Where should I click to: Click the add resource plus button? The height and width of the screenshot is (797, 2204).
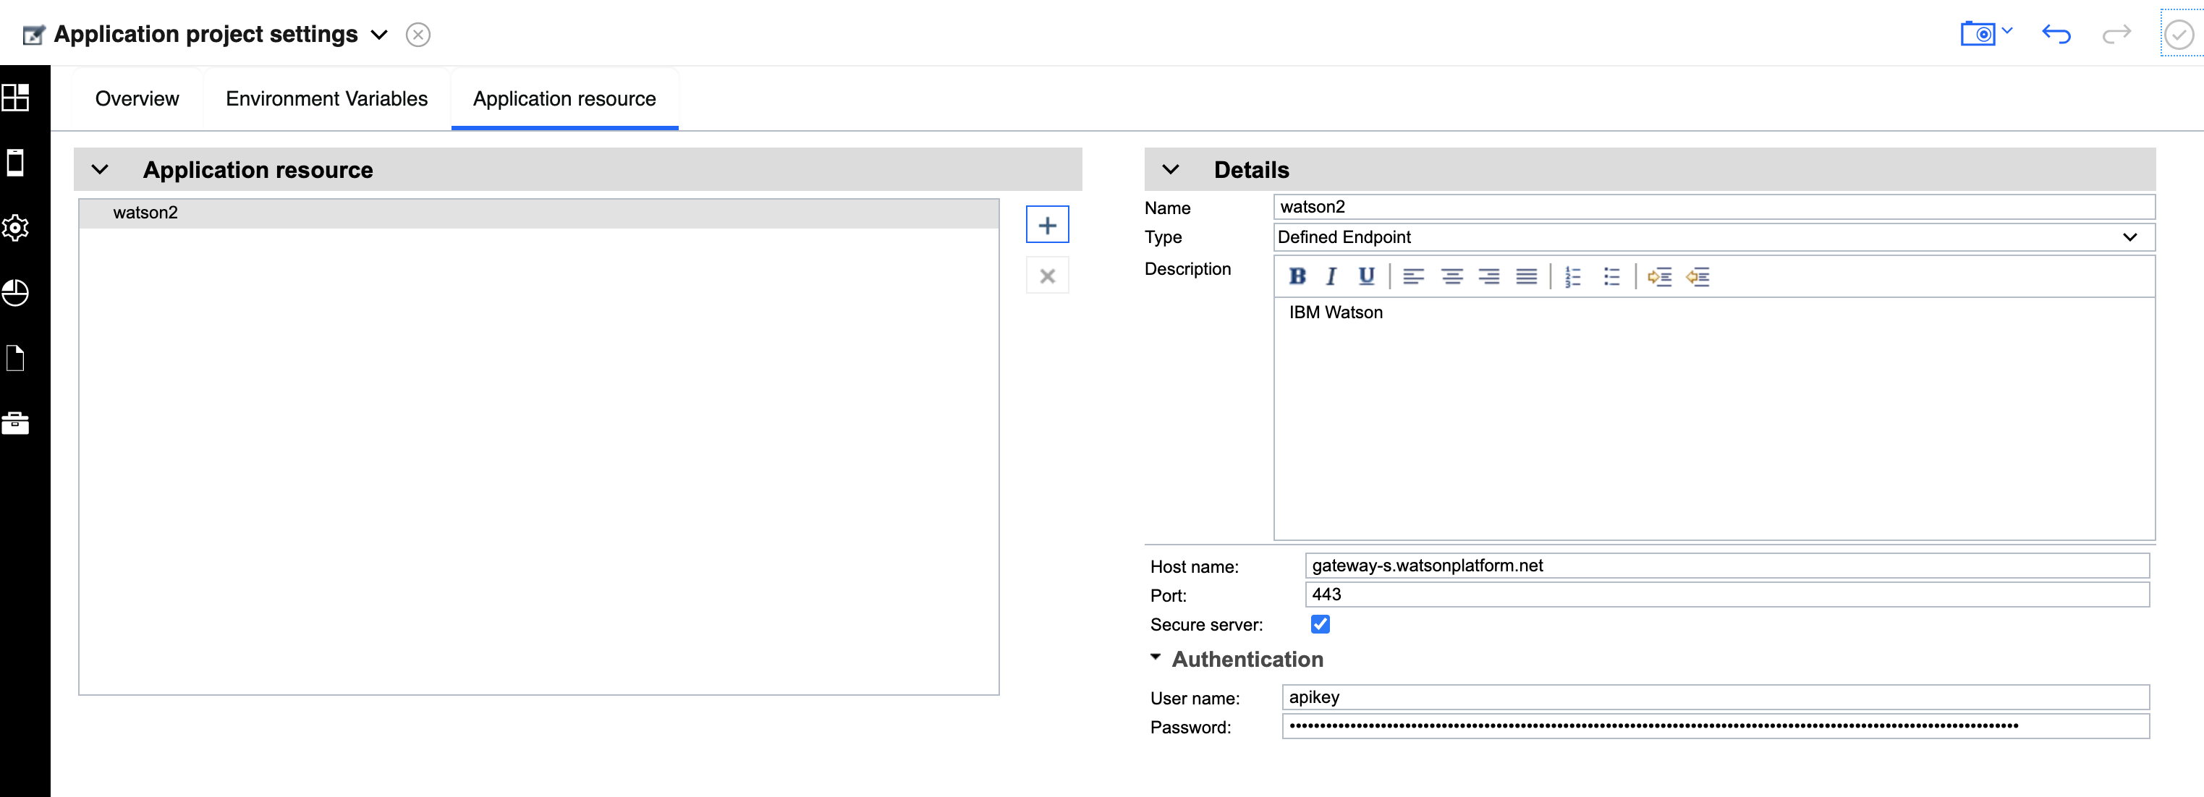1046,225
